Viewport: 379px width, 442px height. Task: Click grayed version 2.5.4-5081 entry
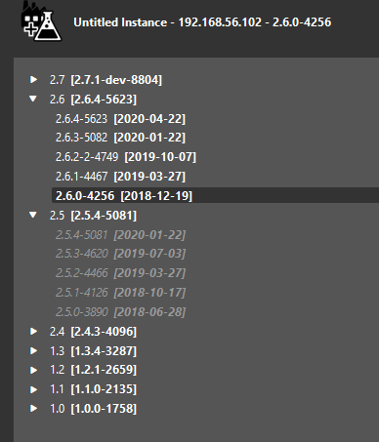120,234
